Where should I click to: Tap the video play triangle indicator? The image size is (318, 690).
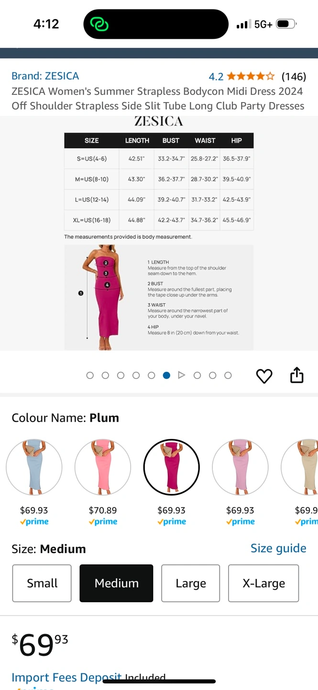click(182, 375)
